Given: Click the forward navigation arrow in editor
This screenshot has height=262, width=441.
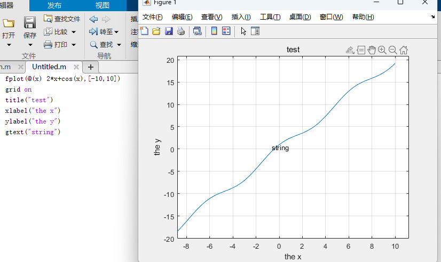Looking at the screenshot, I should coord(106,19).
